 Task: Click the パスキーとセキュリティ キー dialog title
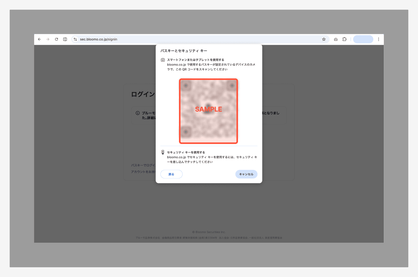click(184, 51)
